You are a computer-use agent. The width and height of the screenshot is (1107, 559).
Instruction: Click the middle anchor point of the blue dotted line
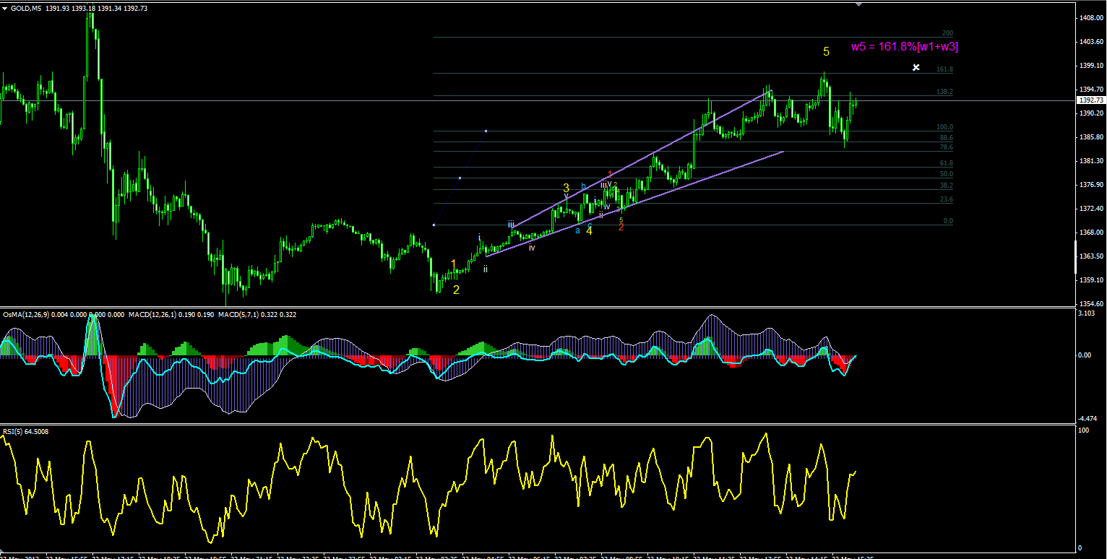coord(460,178)
